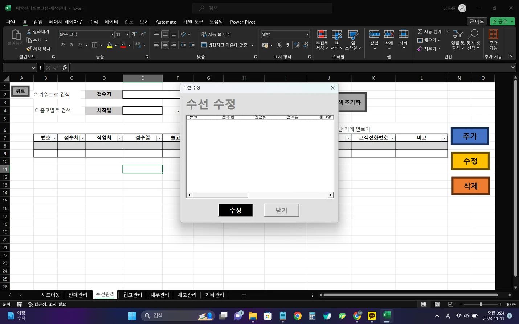This screenshot has width=519, height=324.
Task: Add a new sheet with plus button
Action: [244, 295]
